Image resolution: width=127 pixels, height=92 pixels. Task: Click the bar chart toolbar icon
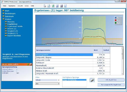(61, 6)
